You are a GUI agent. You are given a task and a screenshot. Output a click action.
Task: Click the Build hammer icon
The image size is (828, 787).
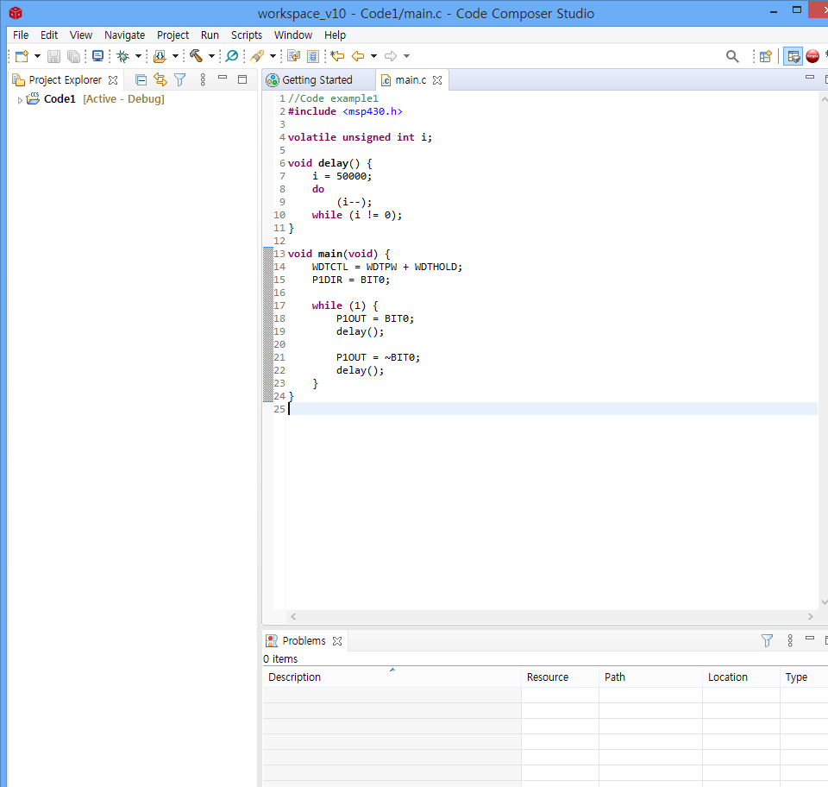point(196,56)
